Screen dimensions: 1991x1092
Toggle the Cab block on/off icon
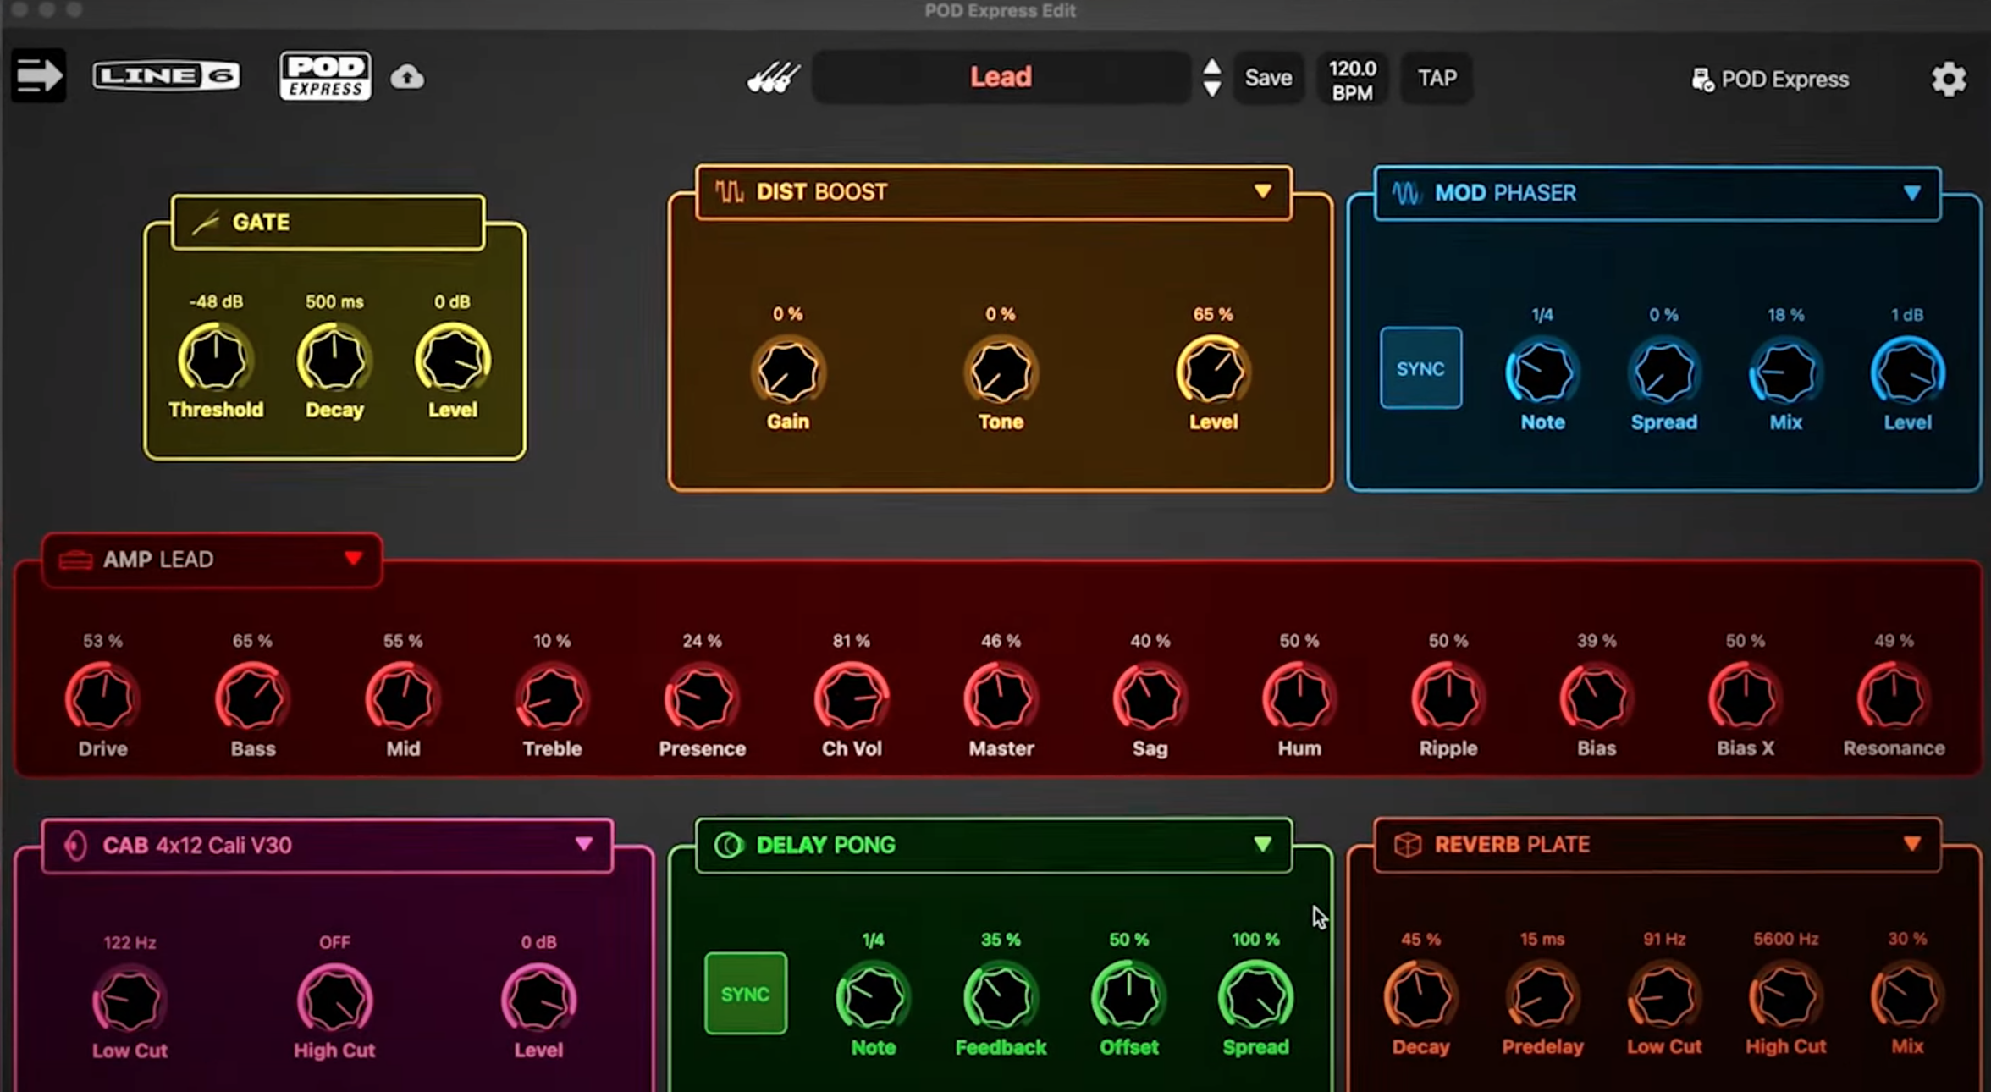click(75, 845)
